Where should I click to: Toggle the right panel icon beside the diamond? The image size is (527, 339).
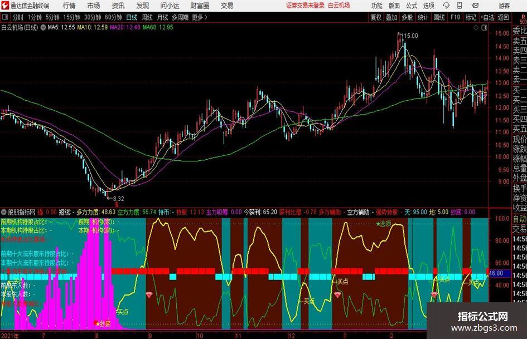click(484, 28)
